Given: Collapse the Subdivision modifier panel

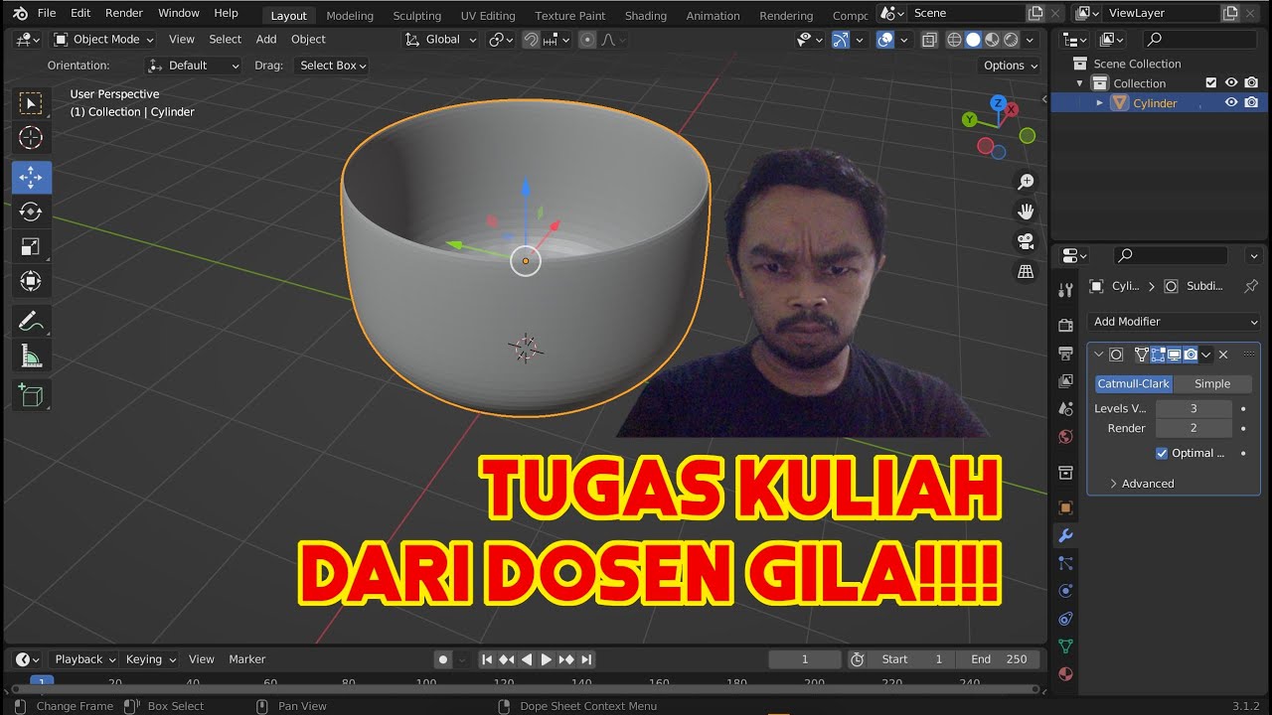Looking at the screenshot, I should click(x=1099, y=355).
